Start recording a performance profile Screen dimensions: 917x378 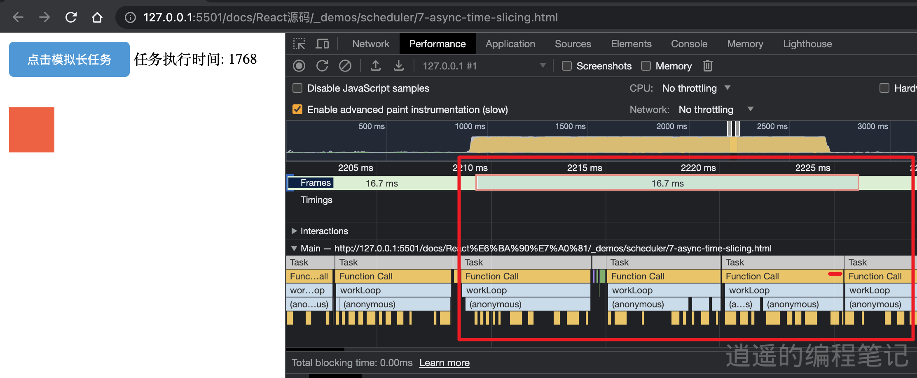click(x=299, y=66)
